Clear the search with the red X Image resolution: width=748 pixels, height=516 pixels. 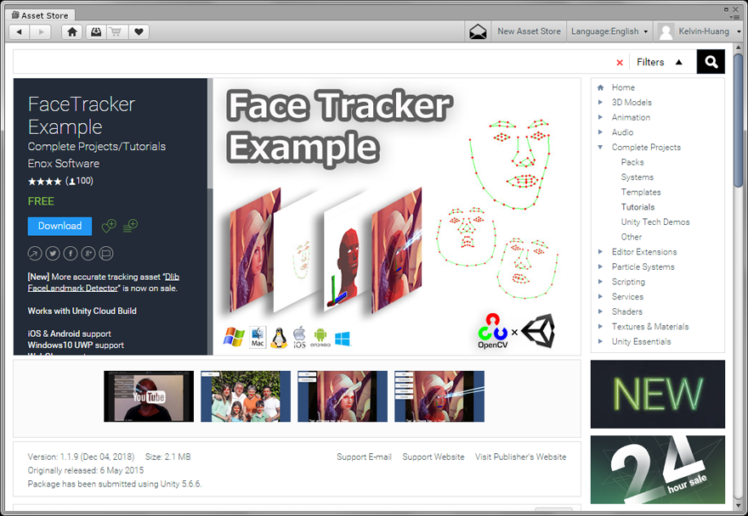pos(620,63)
